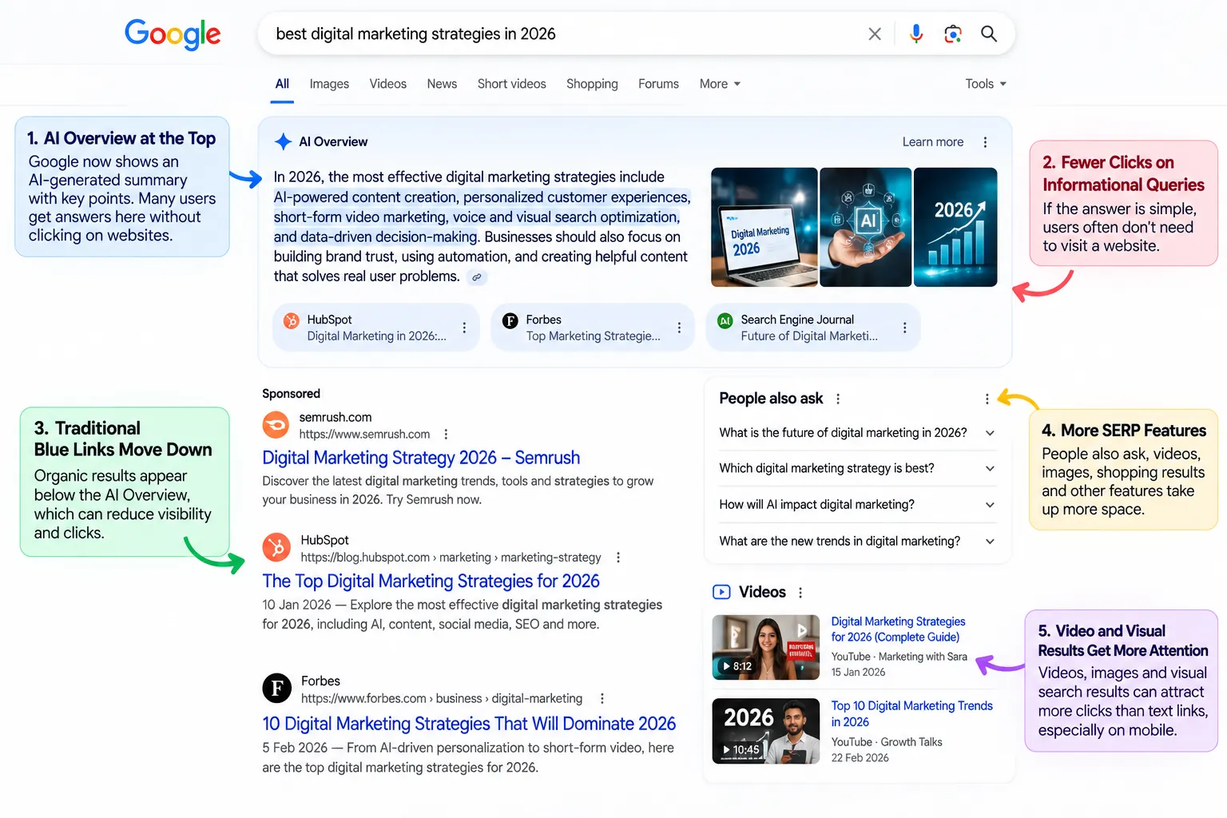Open three-dot menu next to People also ask heading

tap(837, 399)
